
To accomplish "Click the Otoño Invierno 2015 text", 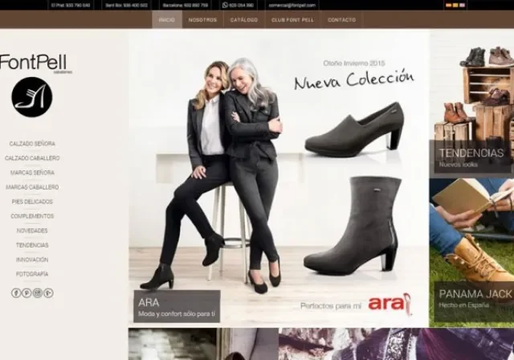I will (354, 63).
